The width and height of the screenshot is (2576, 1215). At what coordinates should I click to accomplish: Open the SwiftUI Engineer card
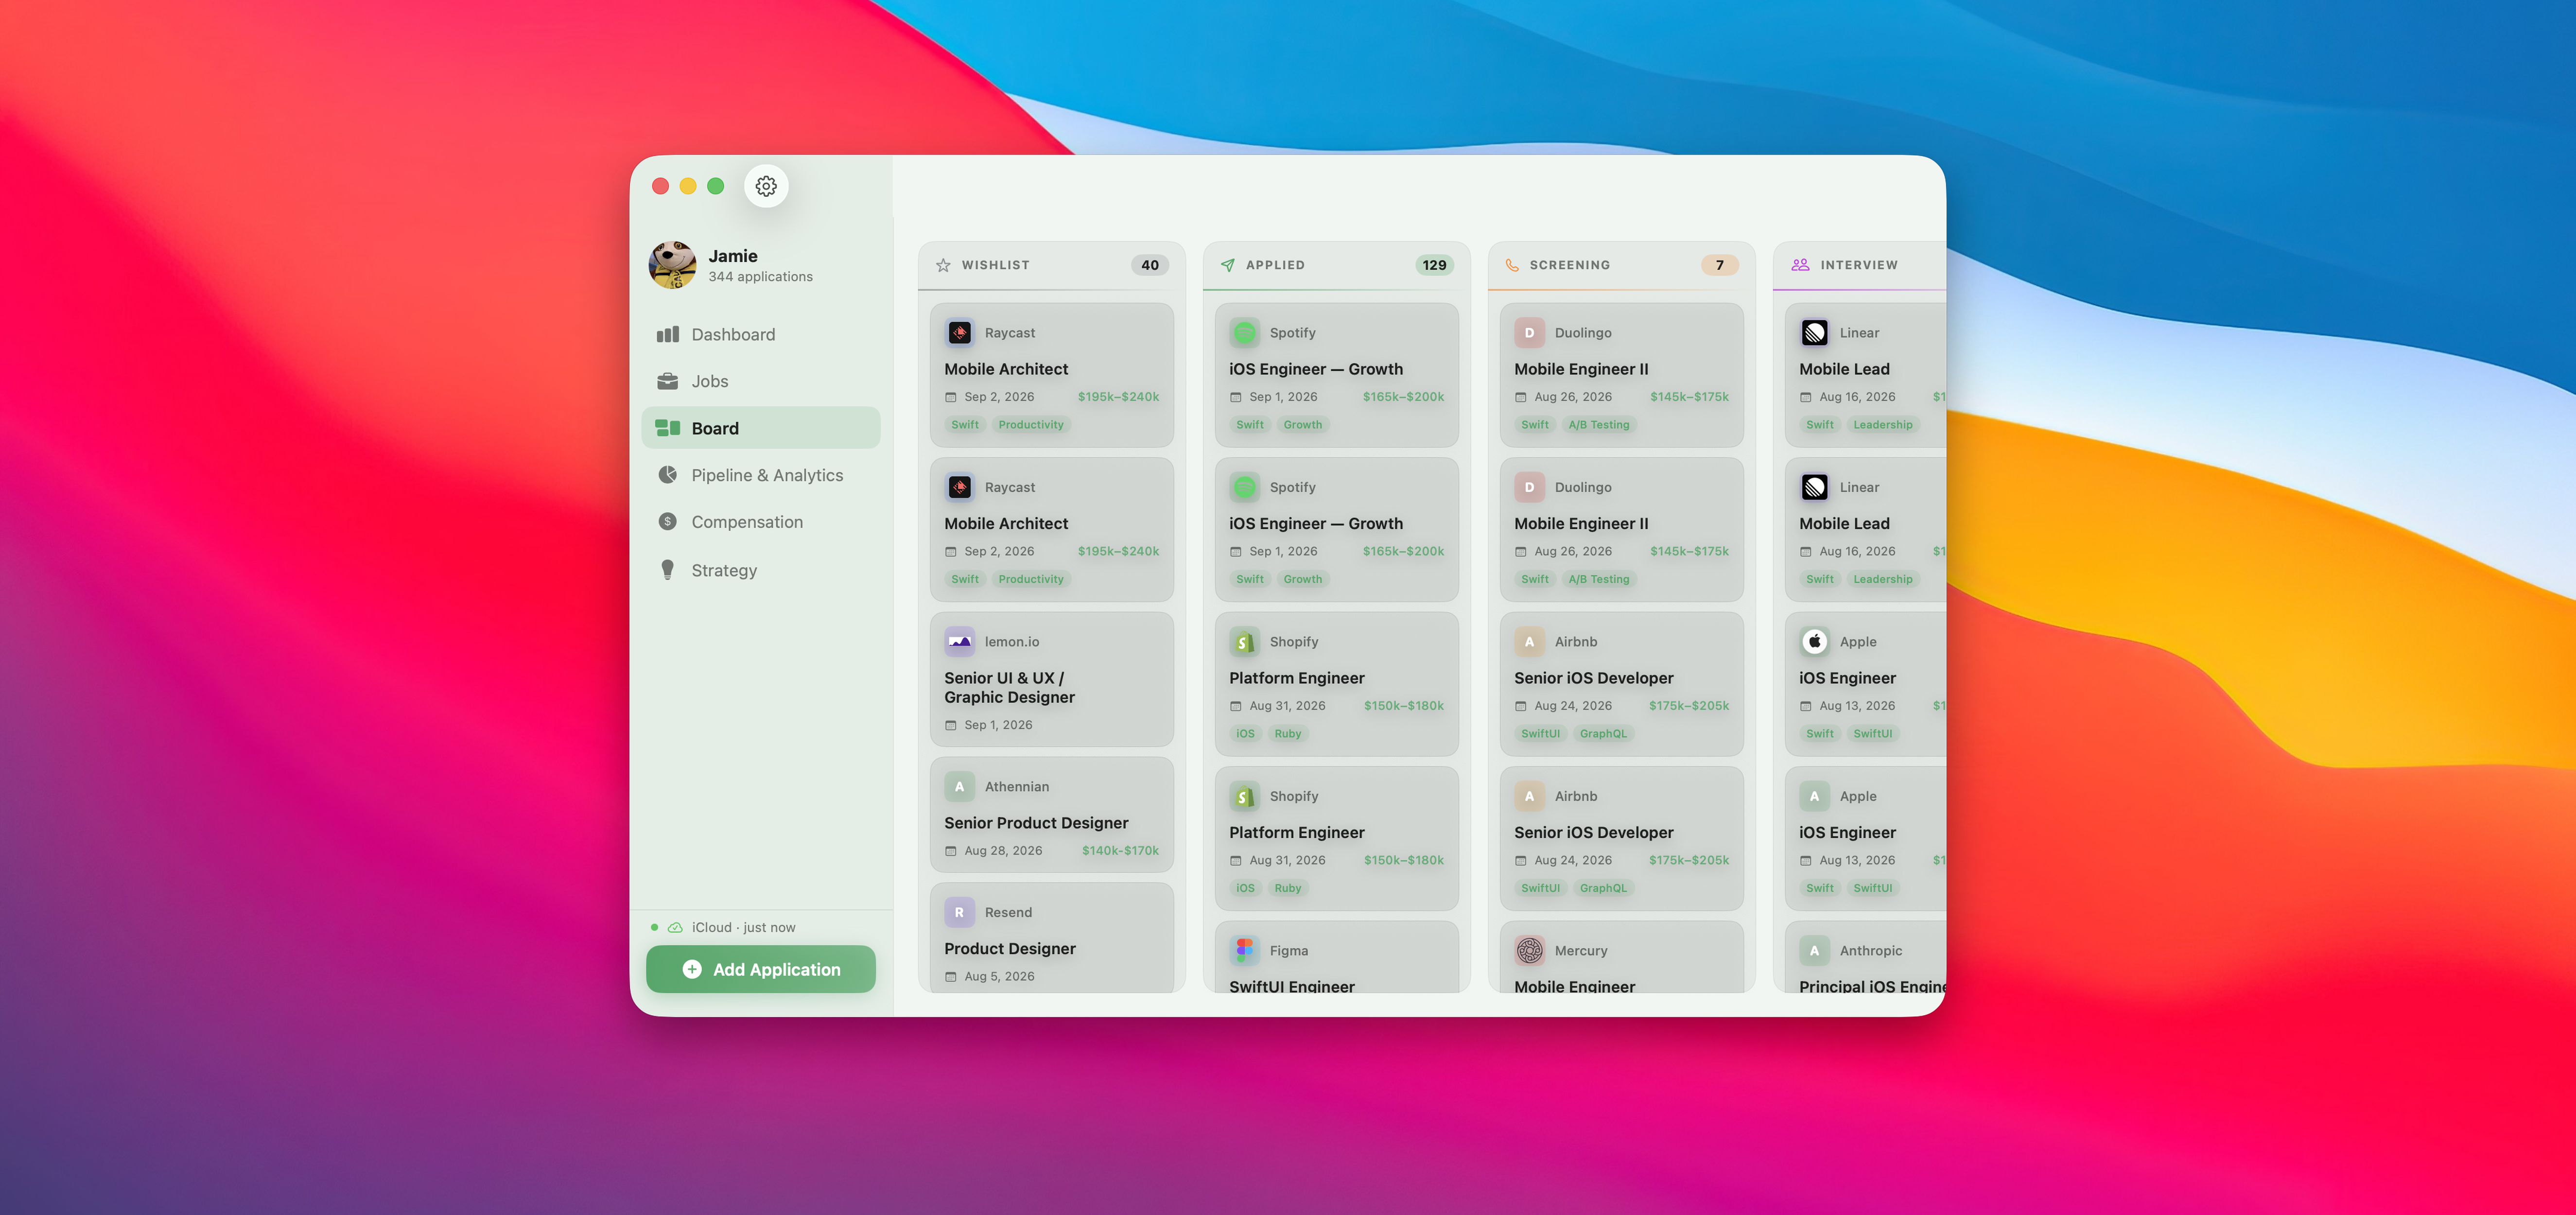[x=1337, y=957]
